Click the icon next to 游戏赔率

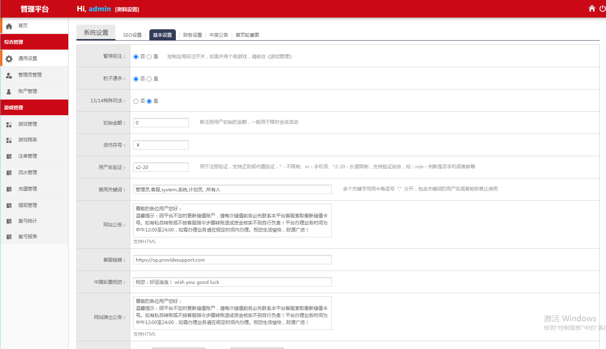click(x=9, y=140)
